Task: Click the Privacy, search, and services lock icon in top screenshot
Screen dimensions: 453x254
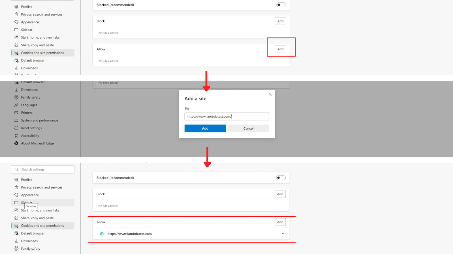Action: point(16,14)
